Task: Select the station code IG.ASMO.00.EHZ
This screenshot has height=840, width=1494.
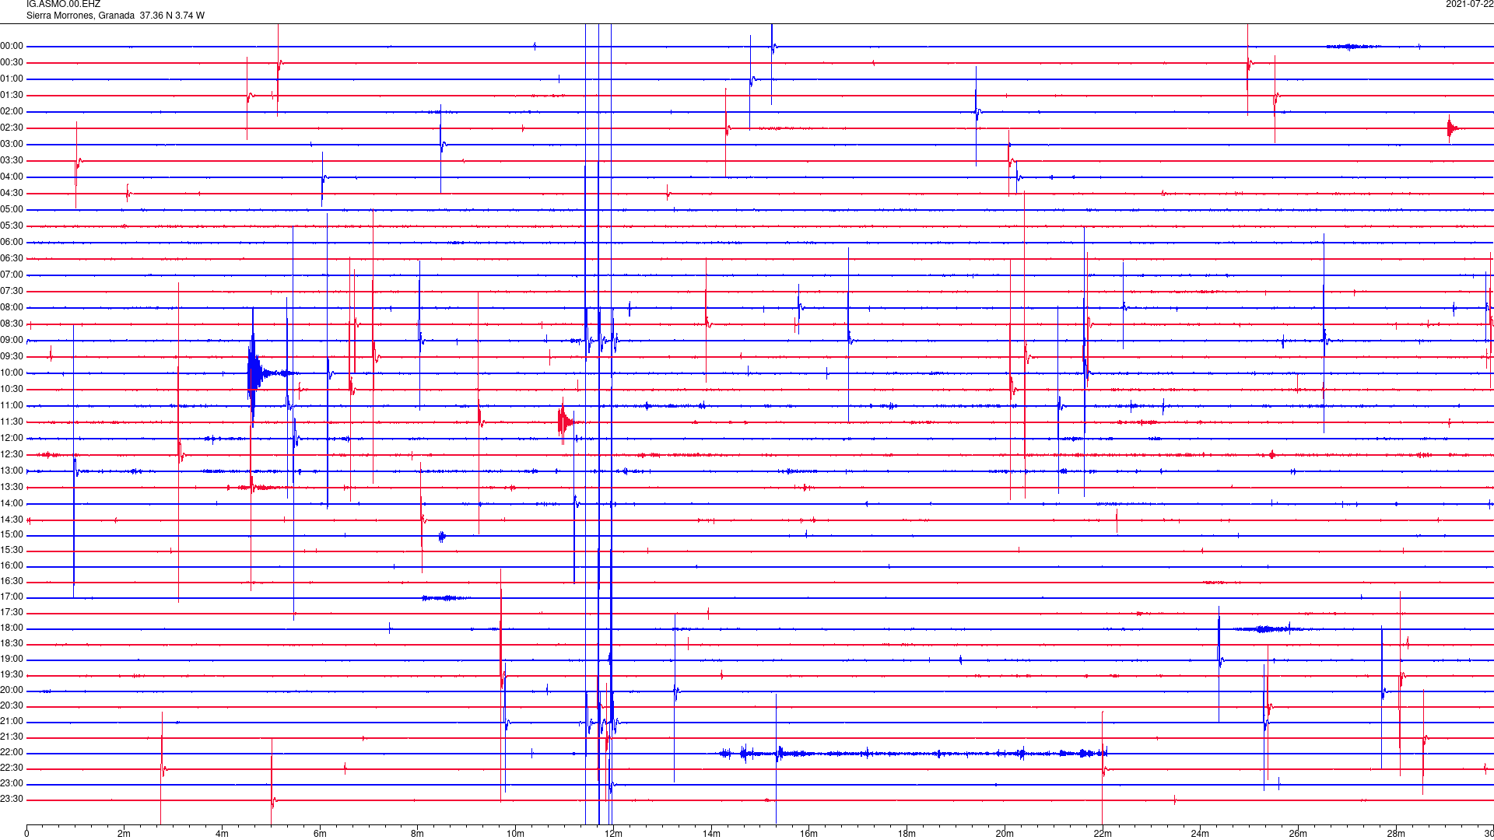Action: 63,5
